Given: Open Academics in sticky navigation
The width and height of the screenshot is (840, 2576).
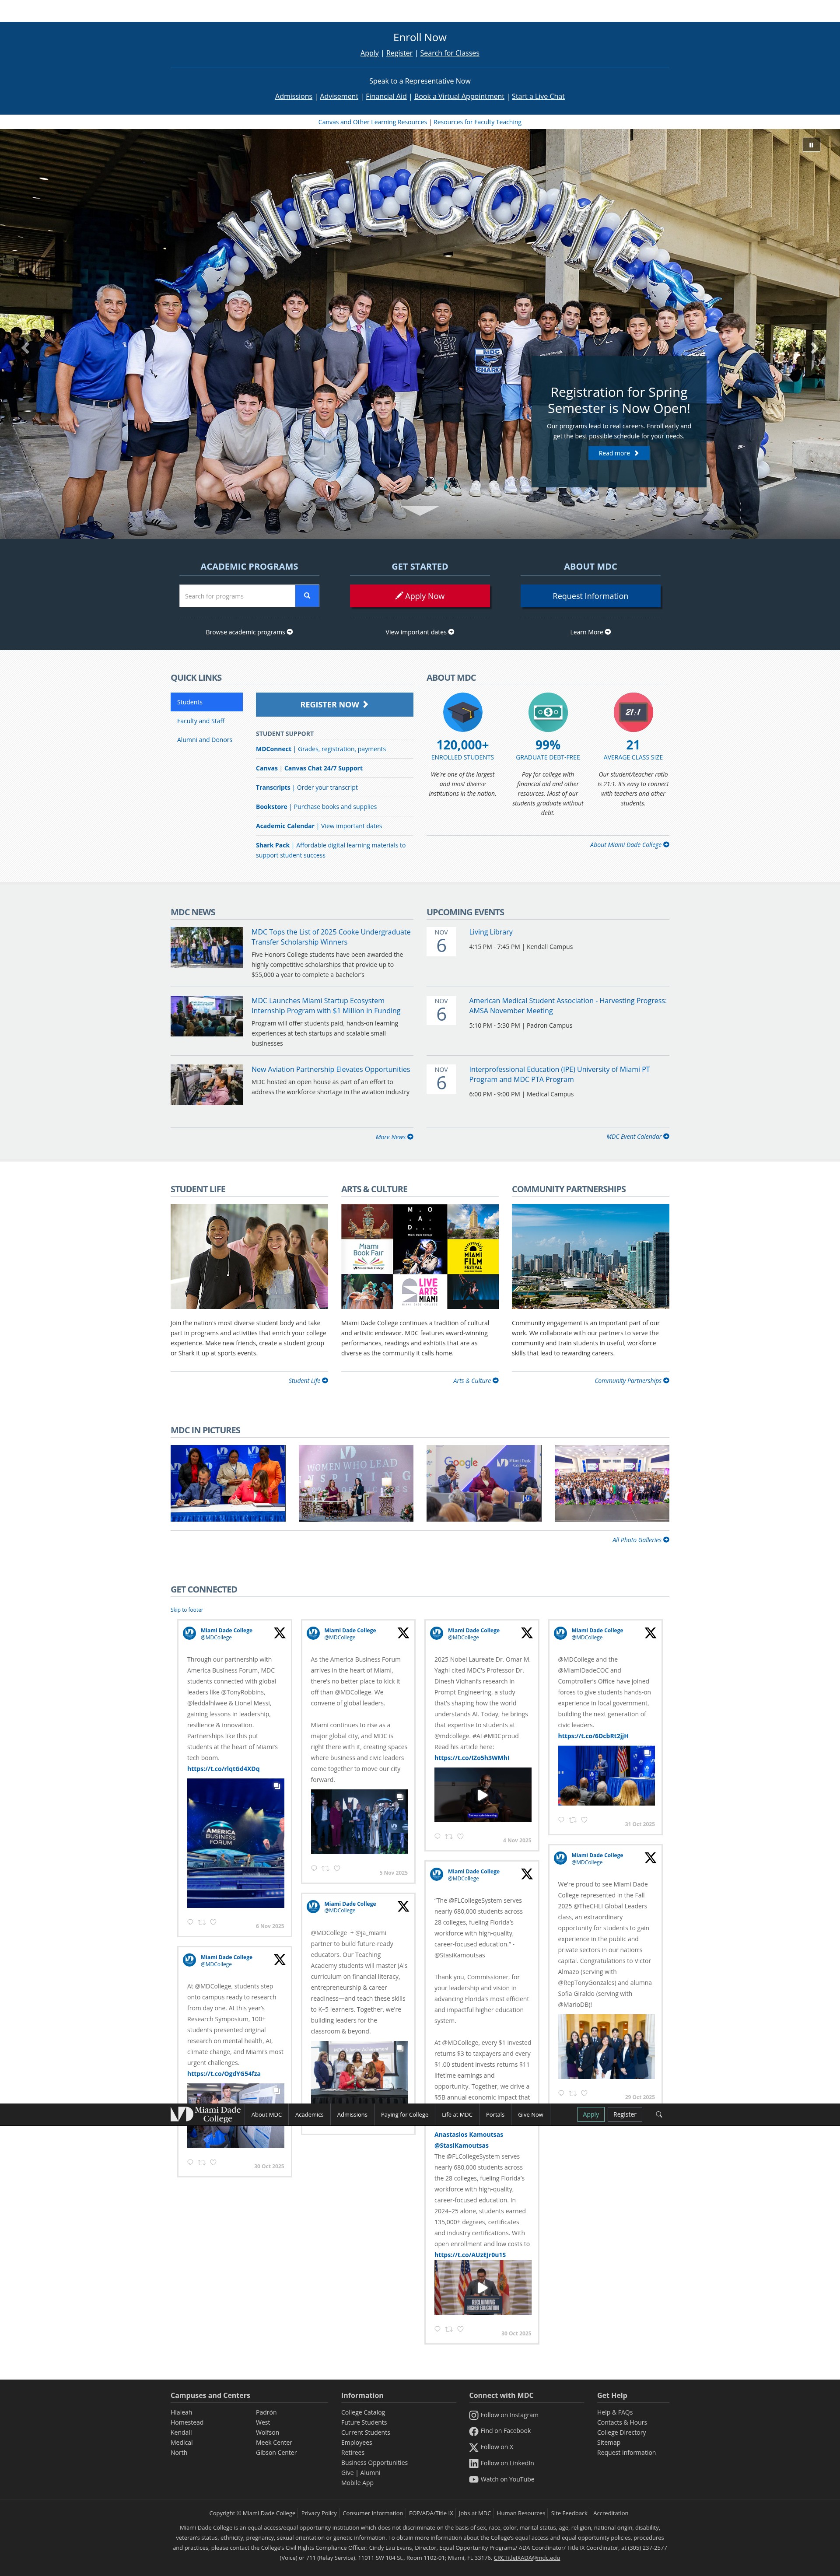Looking at the screenshot, I should coord(309,2115).
